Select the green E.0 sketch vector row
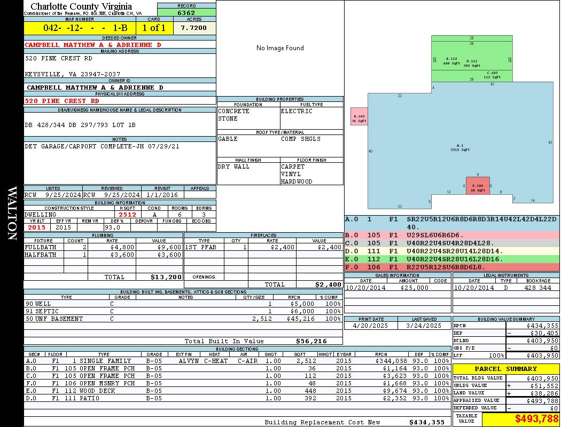561x427 pixels. [x=452, y=259]
